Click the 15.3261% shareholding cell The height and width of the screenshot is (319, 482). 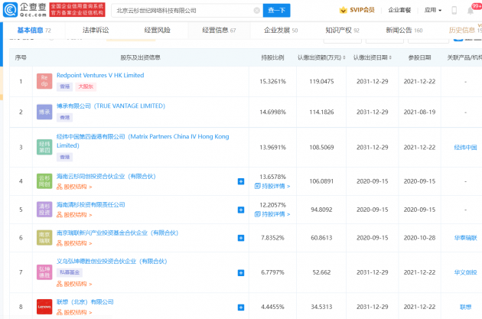[x=272, y=81]
